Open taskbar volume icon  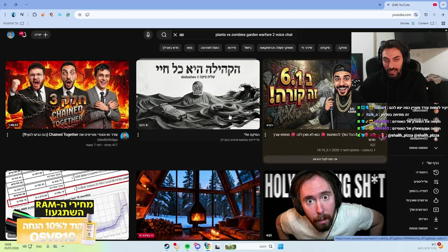[x=24, y=246]
